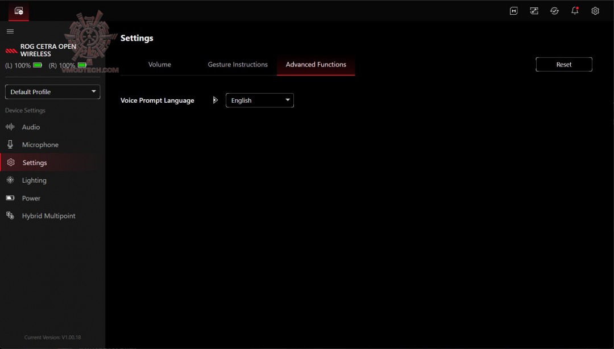Switch to the Volume tab
Image resolution: width=614 pixels, height=349 pixels.
click(x=159, y=65)
